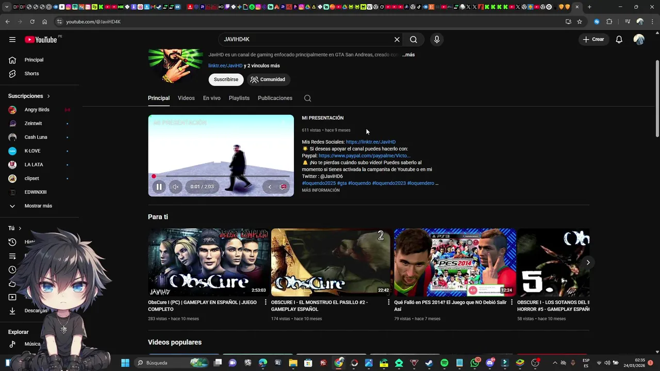The image size is (660, 371).
Task: Switch to the Playlists tab
Action: (239, 98)
